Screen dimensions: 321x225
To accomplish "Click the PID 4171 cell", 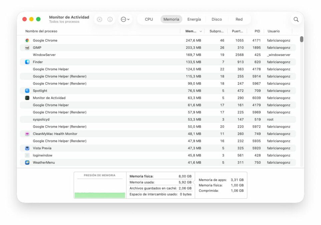I will [257, 41].
